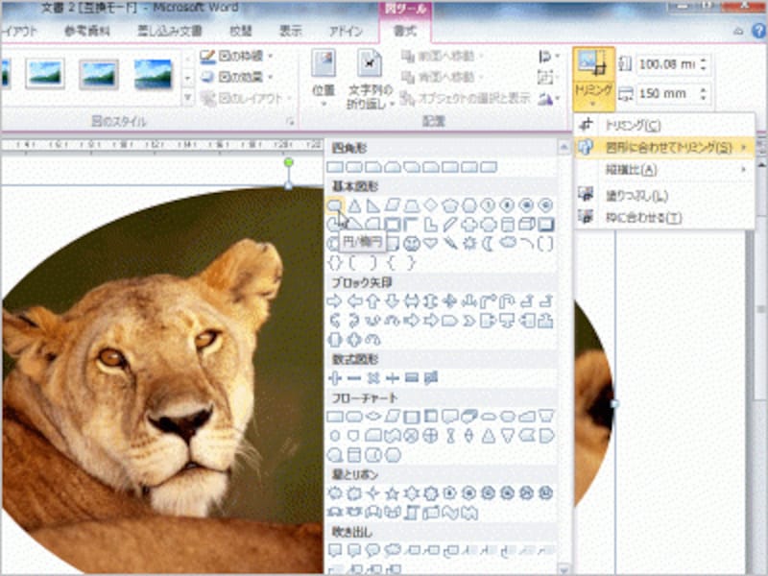Pick the L-Shape in Basic Shapes

(430, 225)
